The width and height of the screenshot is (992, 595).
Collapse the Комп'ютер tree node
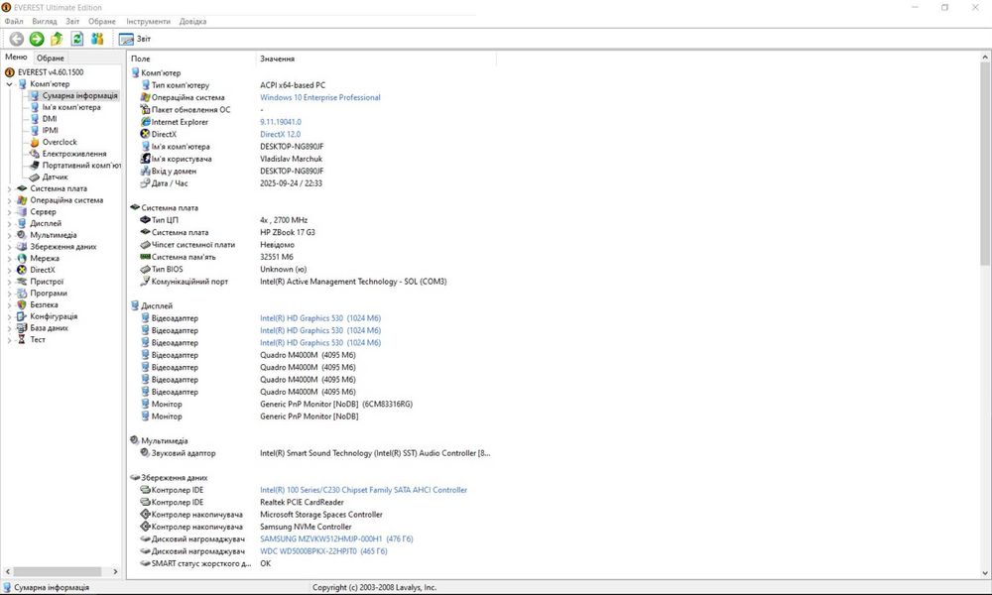coord(9,84)
